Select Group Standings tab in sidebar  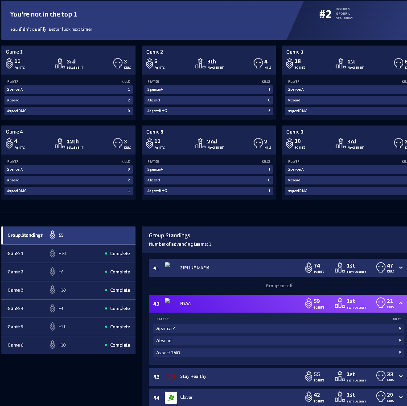[x=69, y=235]
